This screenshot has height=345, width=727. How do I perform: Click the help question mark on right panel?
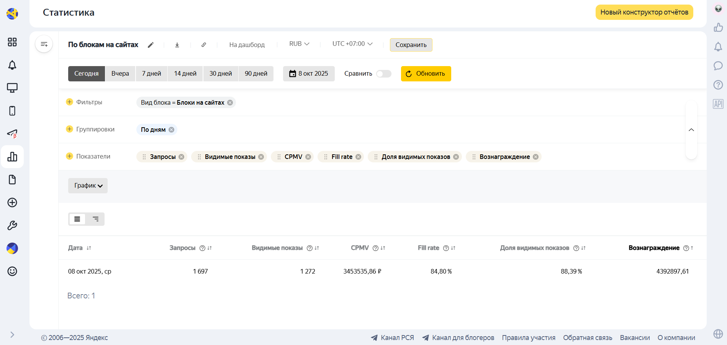point(718,85)
